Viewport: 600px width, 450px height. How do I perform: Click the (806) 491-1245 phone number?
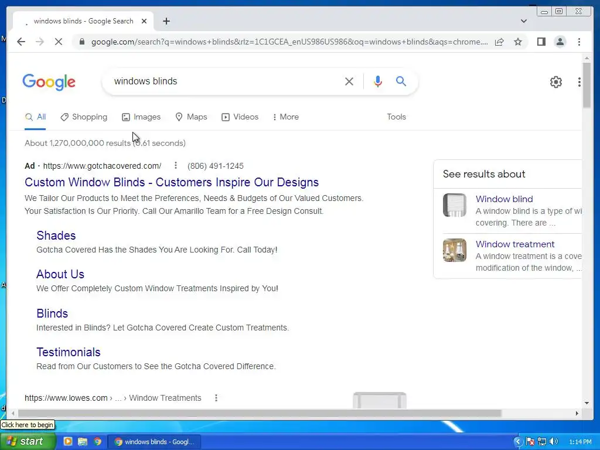(x=216, y=166)
